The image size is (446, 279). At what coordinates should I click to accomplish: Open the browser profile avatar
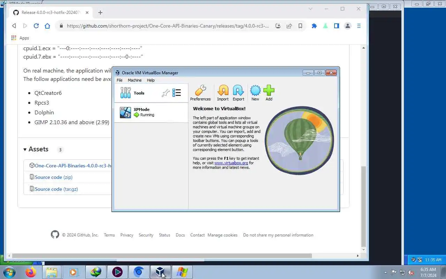tap(348, 26)
